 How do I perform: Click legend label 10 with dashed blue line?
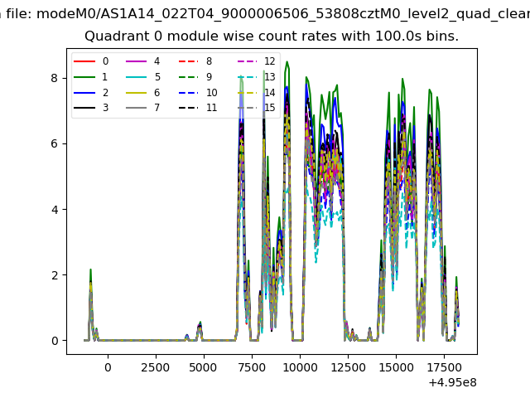(211, 93)
